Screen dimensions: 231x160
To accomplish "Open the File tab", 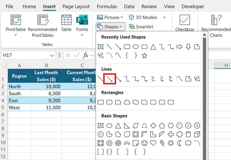I will click(9, 6).
